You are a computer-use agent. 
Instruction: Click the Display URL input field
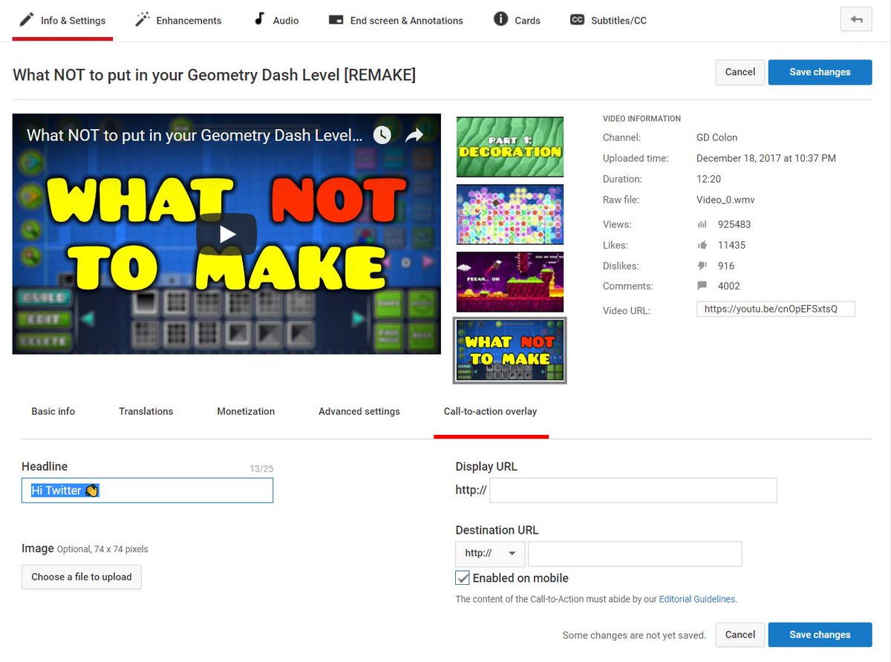pos(633,491)
